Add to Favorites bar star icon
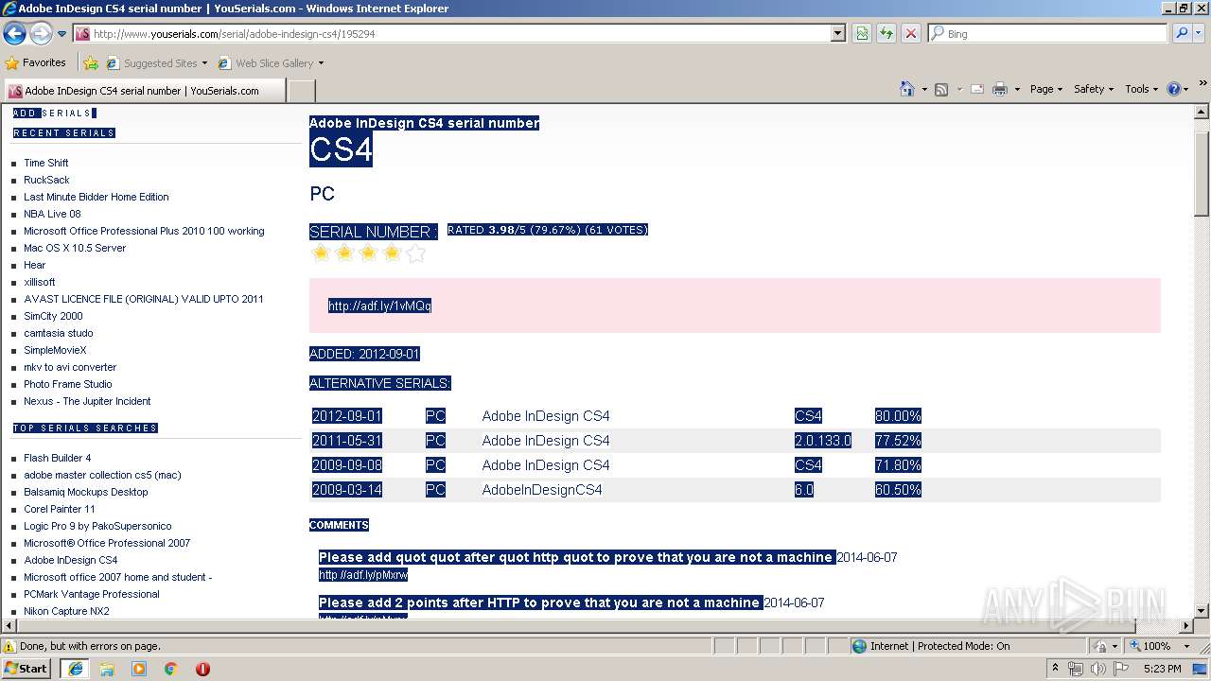1211x681 pixels. click(91, 63)
